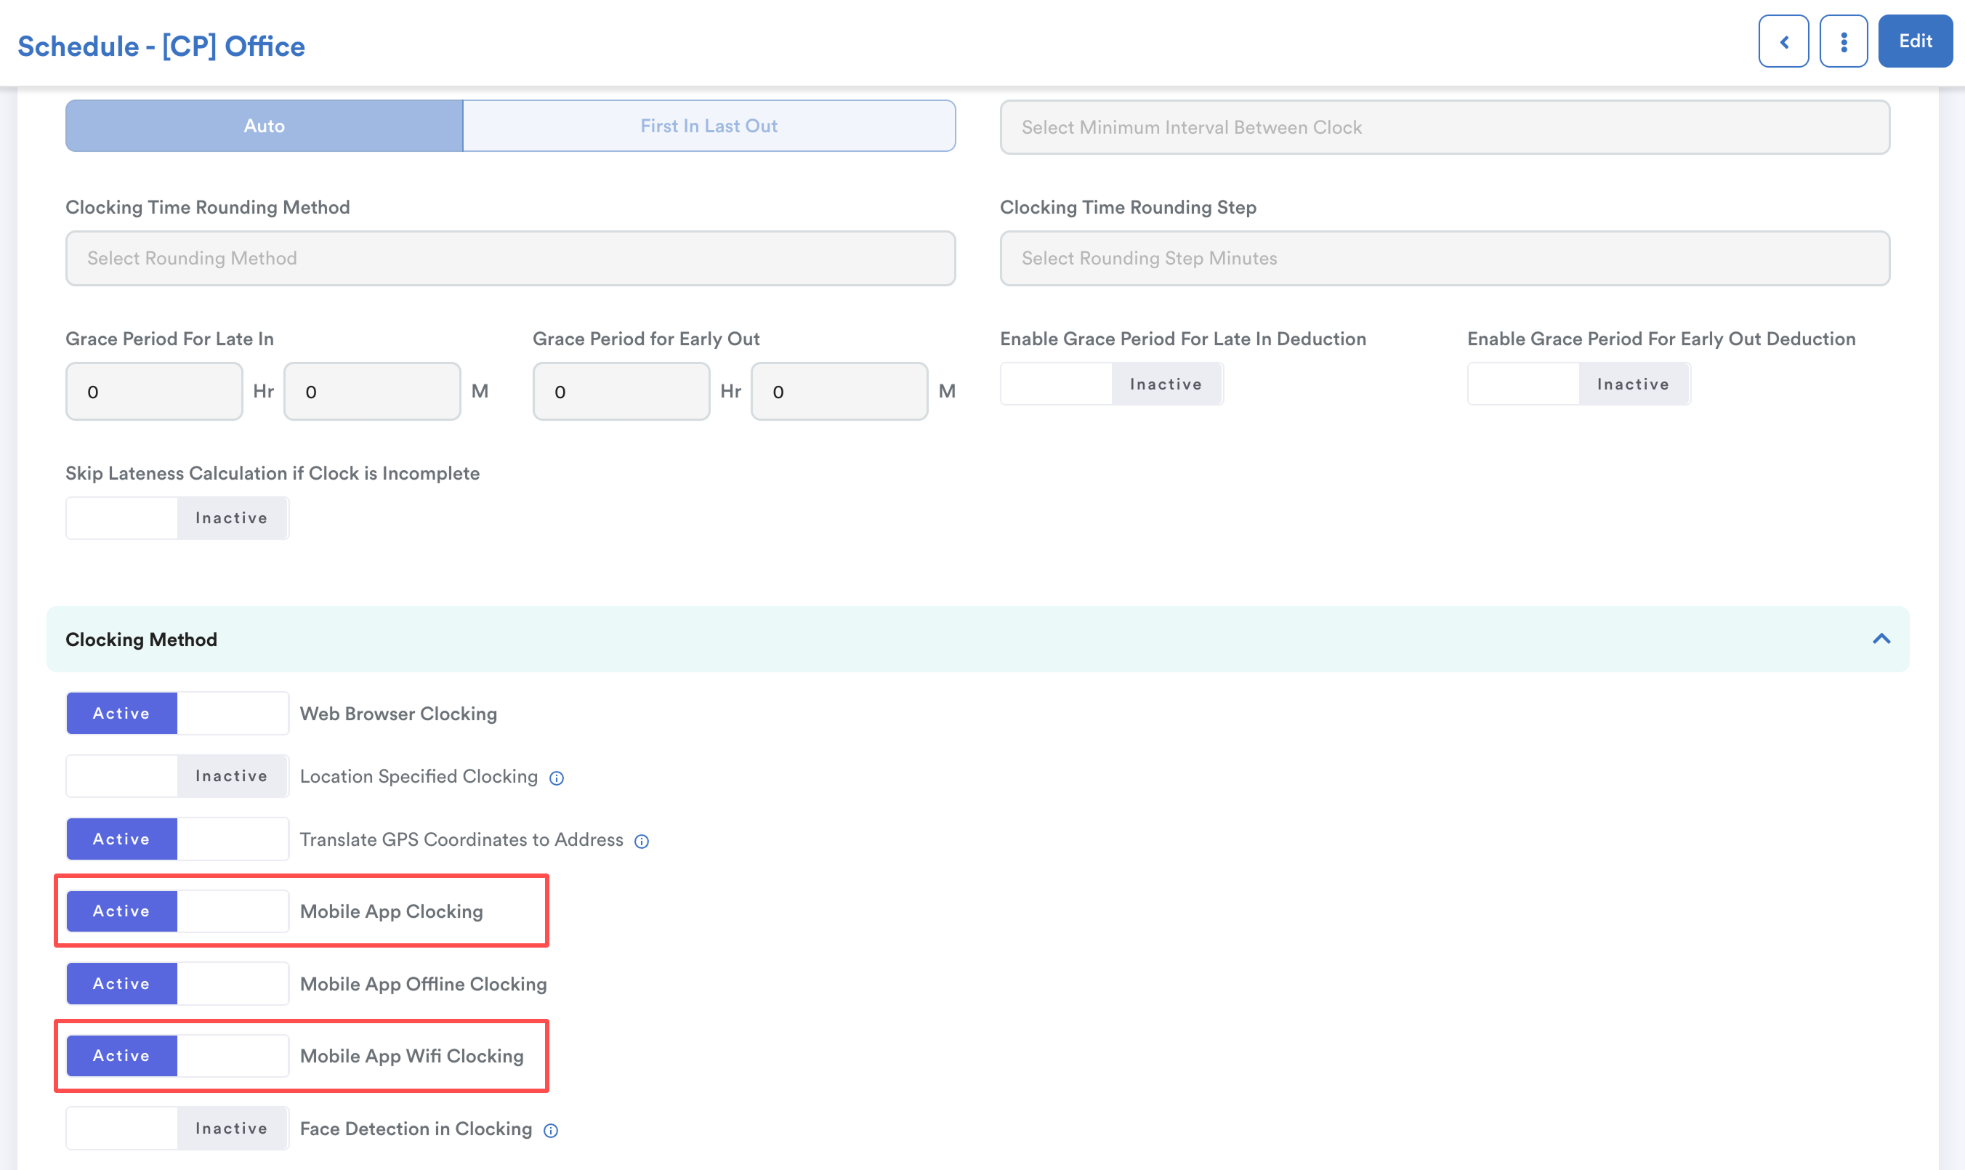This screenshot has height=1170, width=1965.
Task: Click info icon beside Location Specified Clocking
Action: (x=557, y=778)
